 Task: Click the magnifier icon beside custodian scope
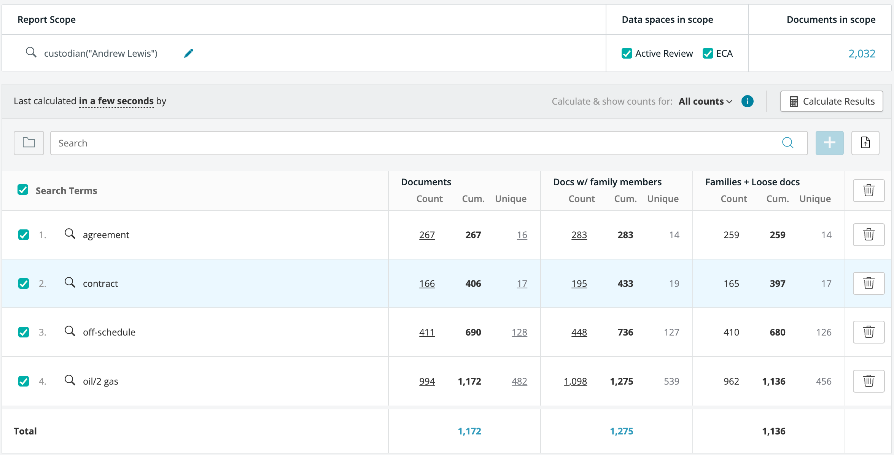pos(31,52)
